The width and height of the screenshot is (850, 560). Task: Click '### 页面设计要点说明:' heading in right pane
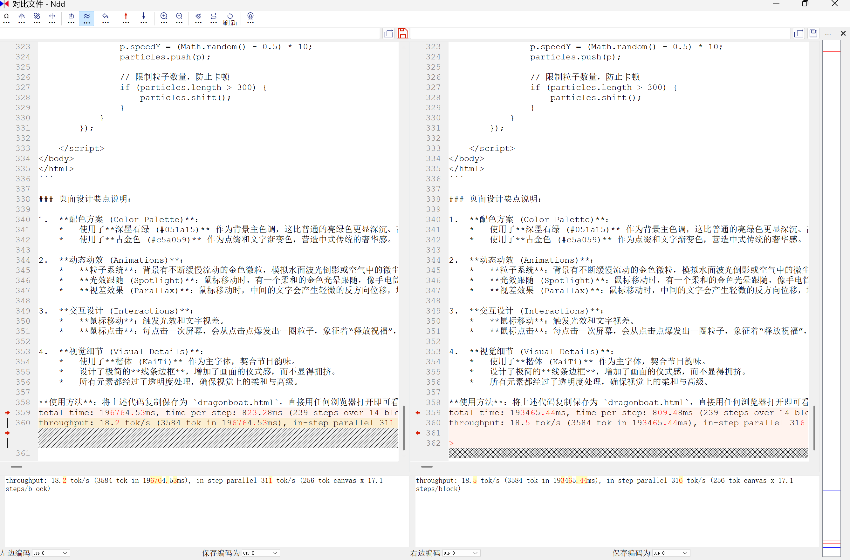[x=496, y=199]
